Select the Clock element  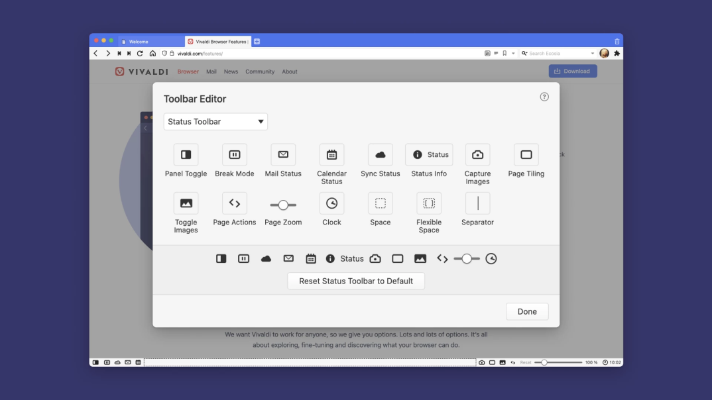coord(331,203)
